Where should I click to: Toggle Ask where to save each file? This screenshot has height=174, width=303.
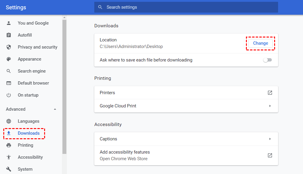tap(267, 60)
